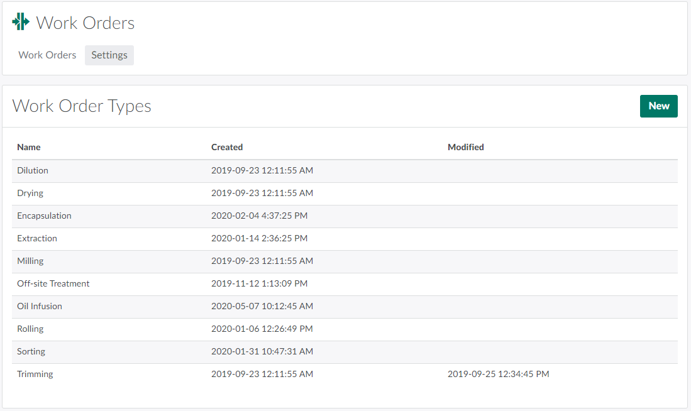Viewport: 691px width, 411px height.
Task: Open the Sorting entry
Action: [31, 351]
